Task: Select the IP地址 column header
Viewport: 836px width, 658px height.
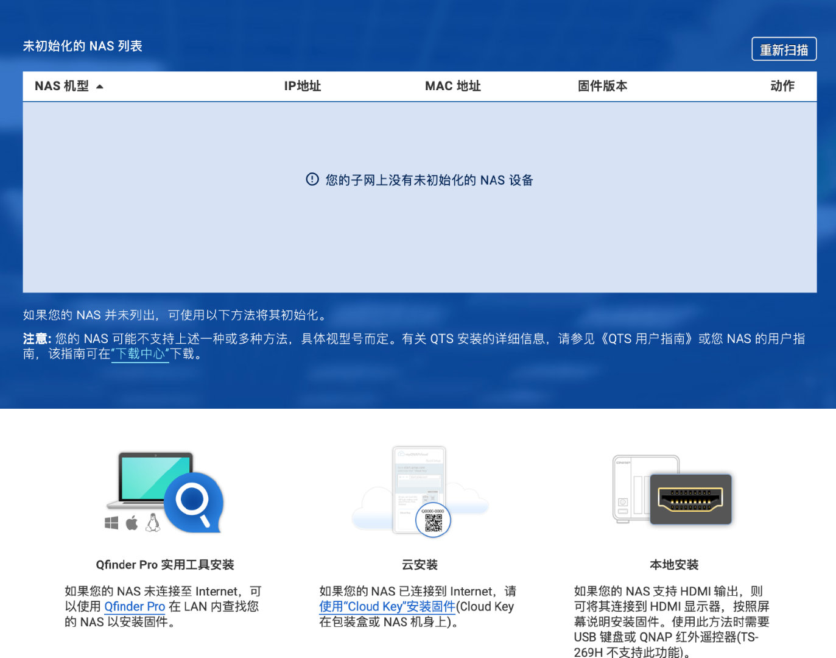Action: (x=302, y=86)
